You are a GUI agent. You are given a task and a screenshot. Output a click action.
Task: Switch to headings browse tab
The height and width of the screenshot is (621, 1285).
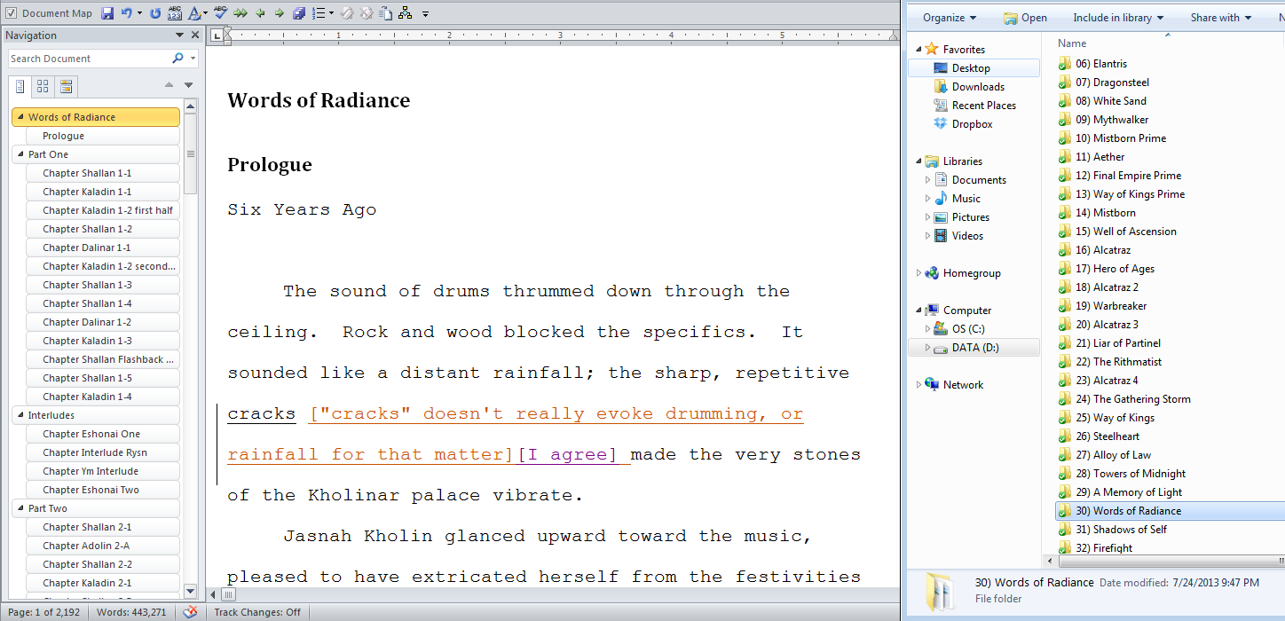(20, 86)
